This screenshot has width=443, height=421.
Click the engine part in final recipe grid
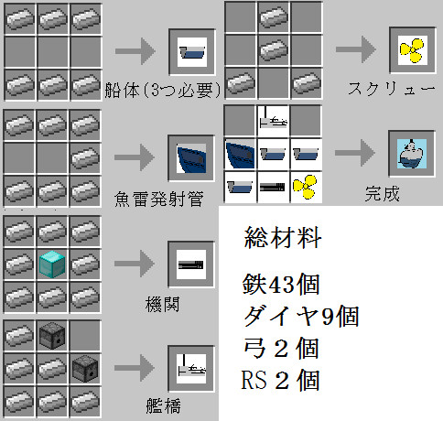(x=273, y=187)
